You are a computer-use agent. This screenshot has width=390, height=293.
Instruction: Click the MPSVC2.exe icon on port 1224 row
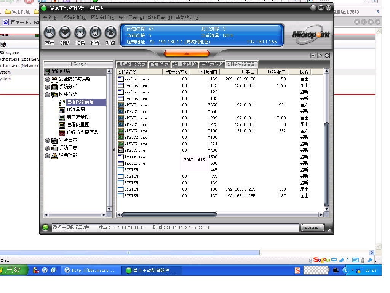point(121,144)
